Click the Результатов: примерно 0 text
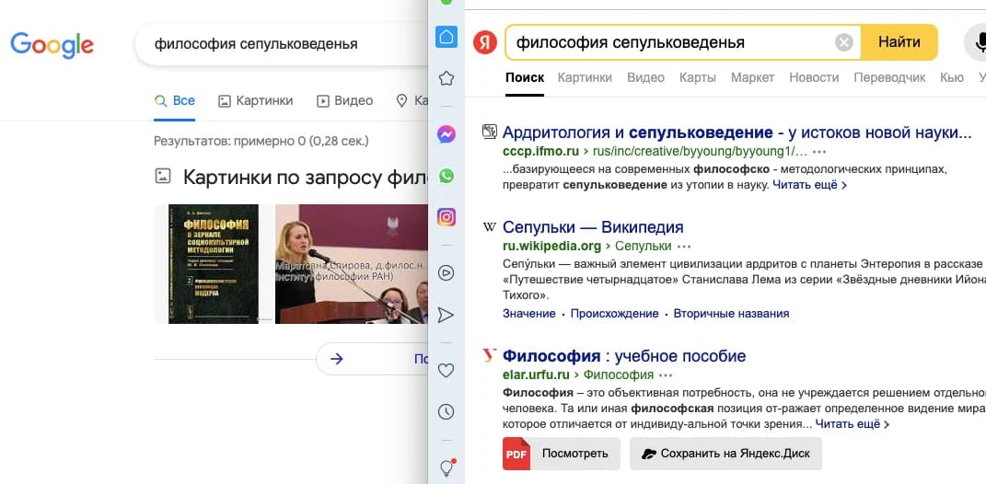 point(261,141)
